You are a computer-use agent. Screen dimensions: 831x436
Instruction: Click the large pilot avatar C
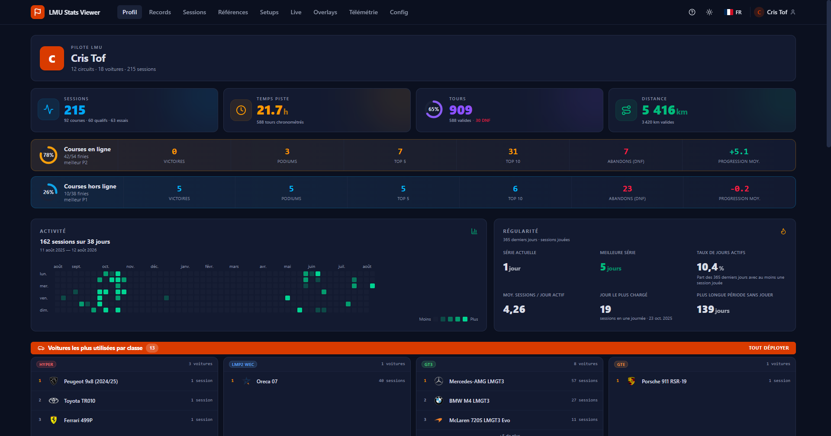(x=52, y=58)
